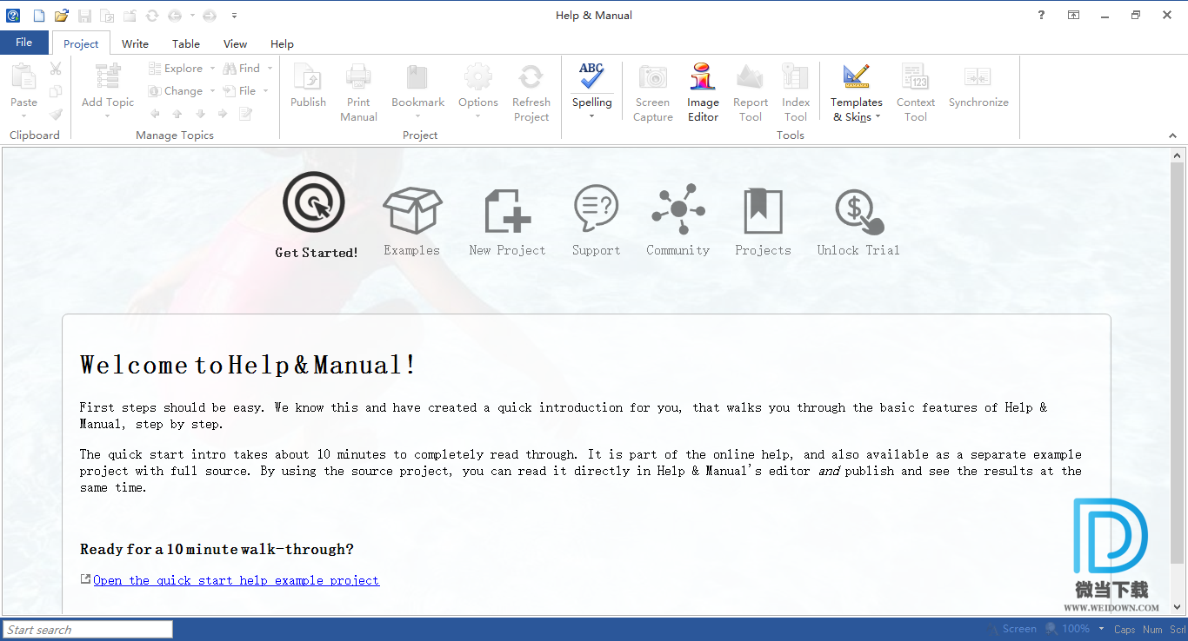
Task: Click the edit topic note icon in Manage Topics
Action: pos(245,114)
